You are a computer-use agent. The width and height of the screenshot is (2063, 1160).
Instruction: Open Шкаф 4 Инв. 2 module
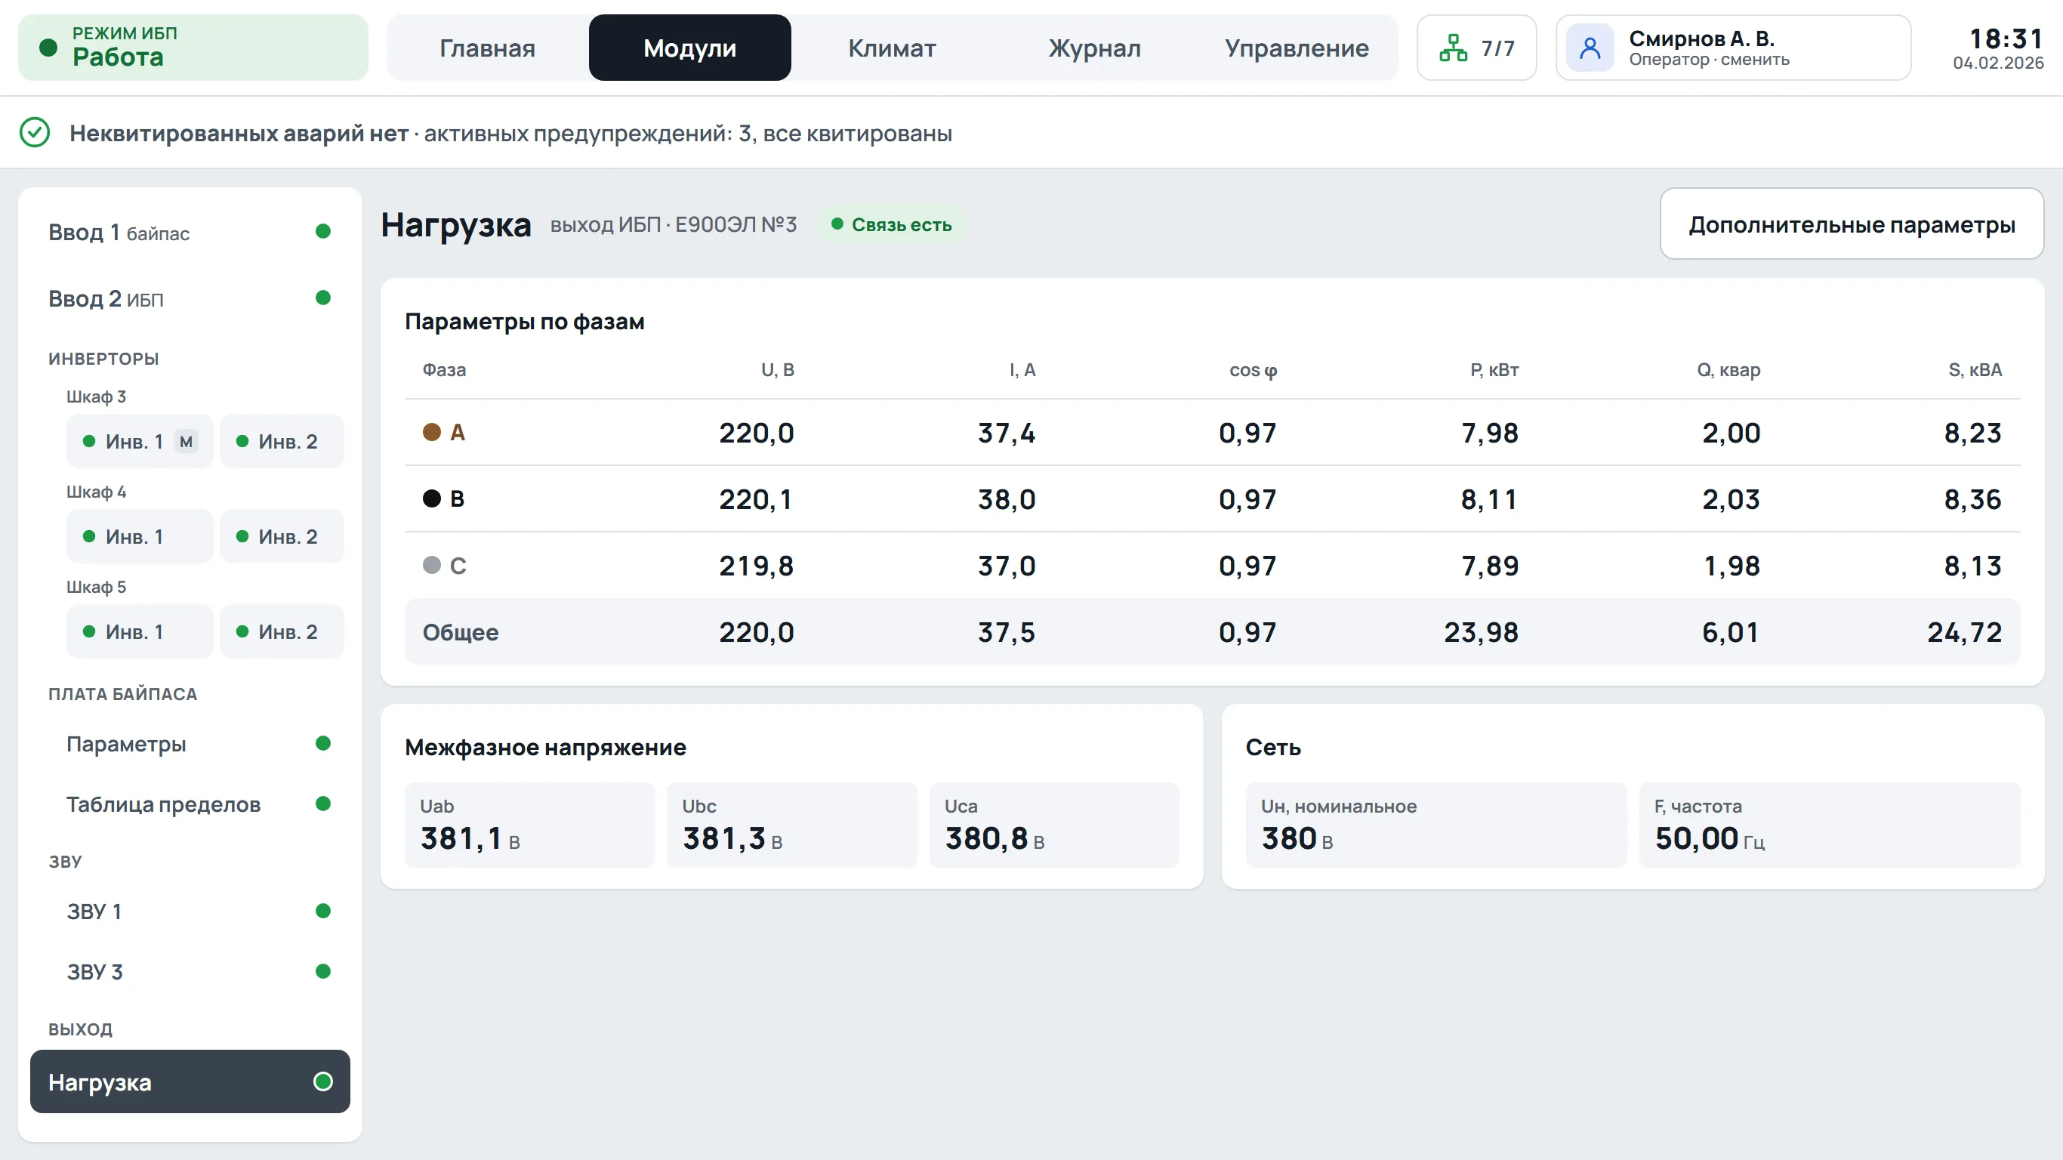tap(282, 537)
